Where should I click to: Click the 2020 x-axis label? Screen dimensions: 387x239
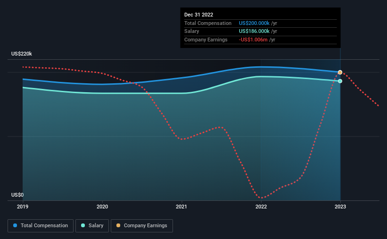click(x=102, y=207)
